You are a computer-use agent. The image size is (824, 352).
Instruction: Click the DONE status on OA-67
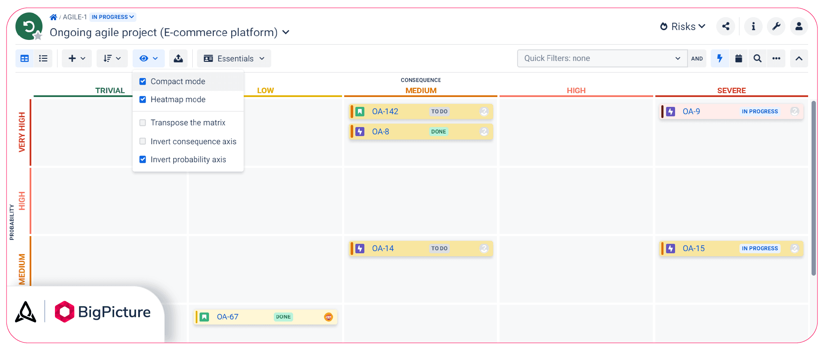click(283, 317)
